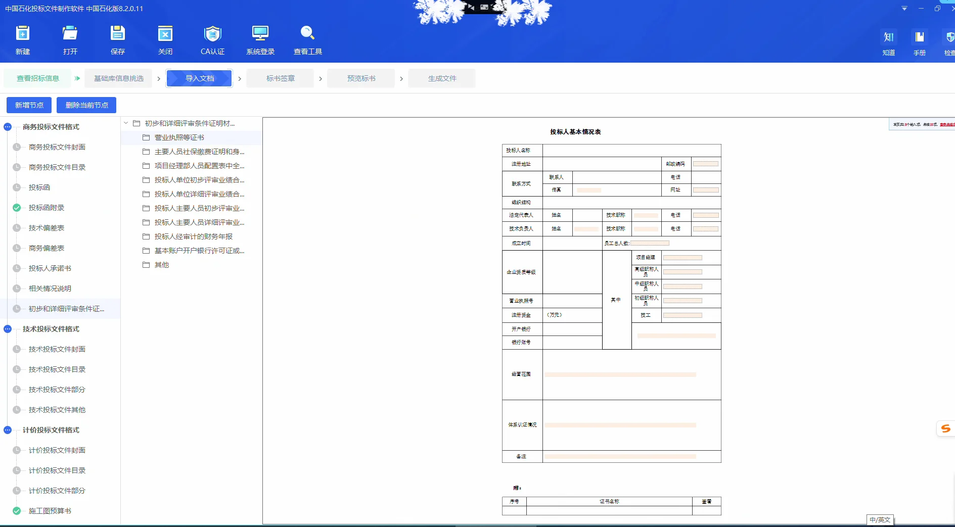The height and width of the screenshot is (527, 955).
Task: Open folder 投标人经审计的财务年报
Action: (194, 236)
